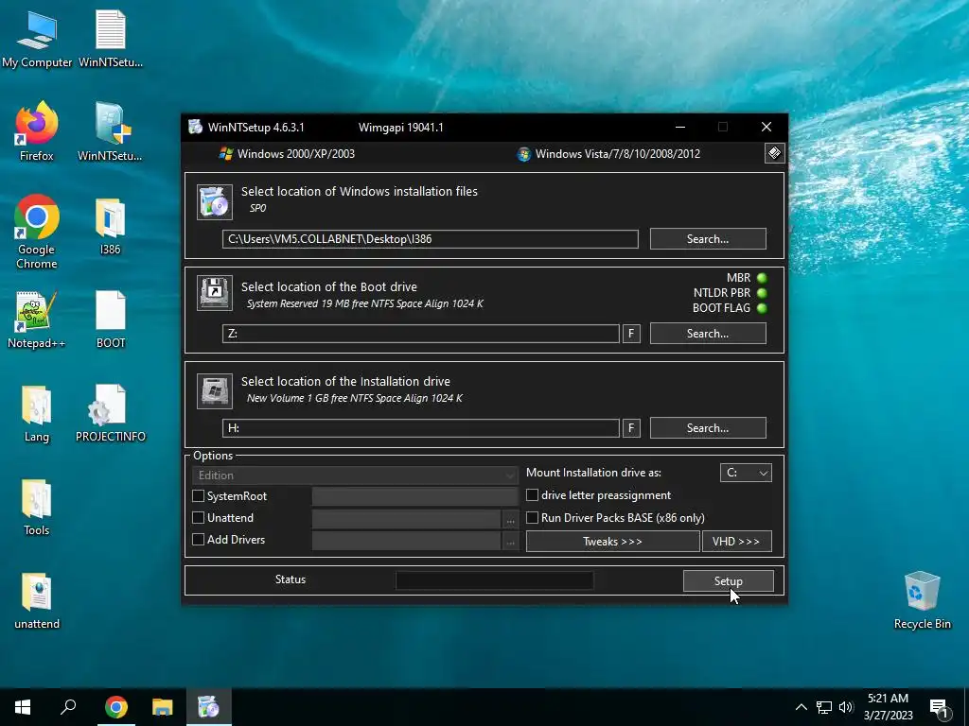Close the WinNTSetup window
Screen dimensions: 969x726
766,128
